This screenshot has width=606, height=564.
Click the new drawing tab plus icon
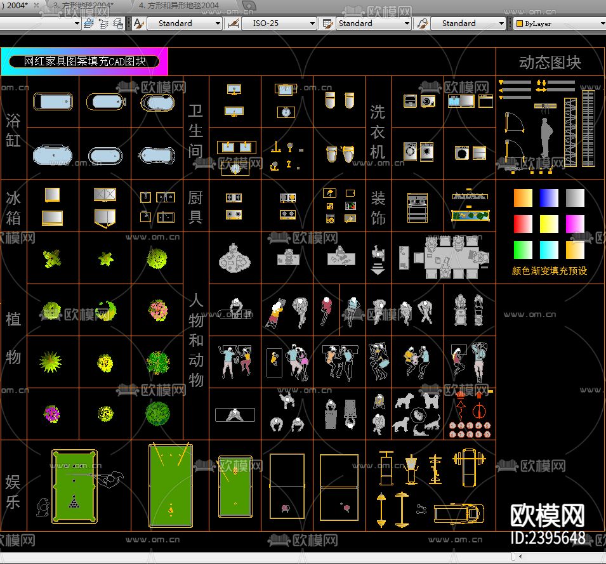tap(249, 6)
